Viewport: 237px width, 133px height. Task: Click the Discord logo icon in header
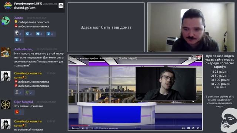point(61,6)
